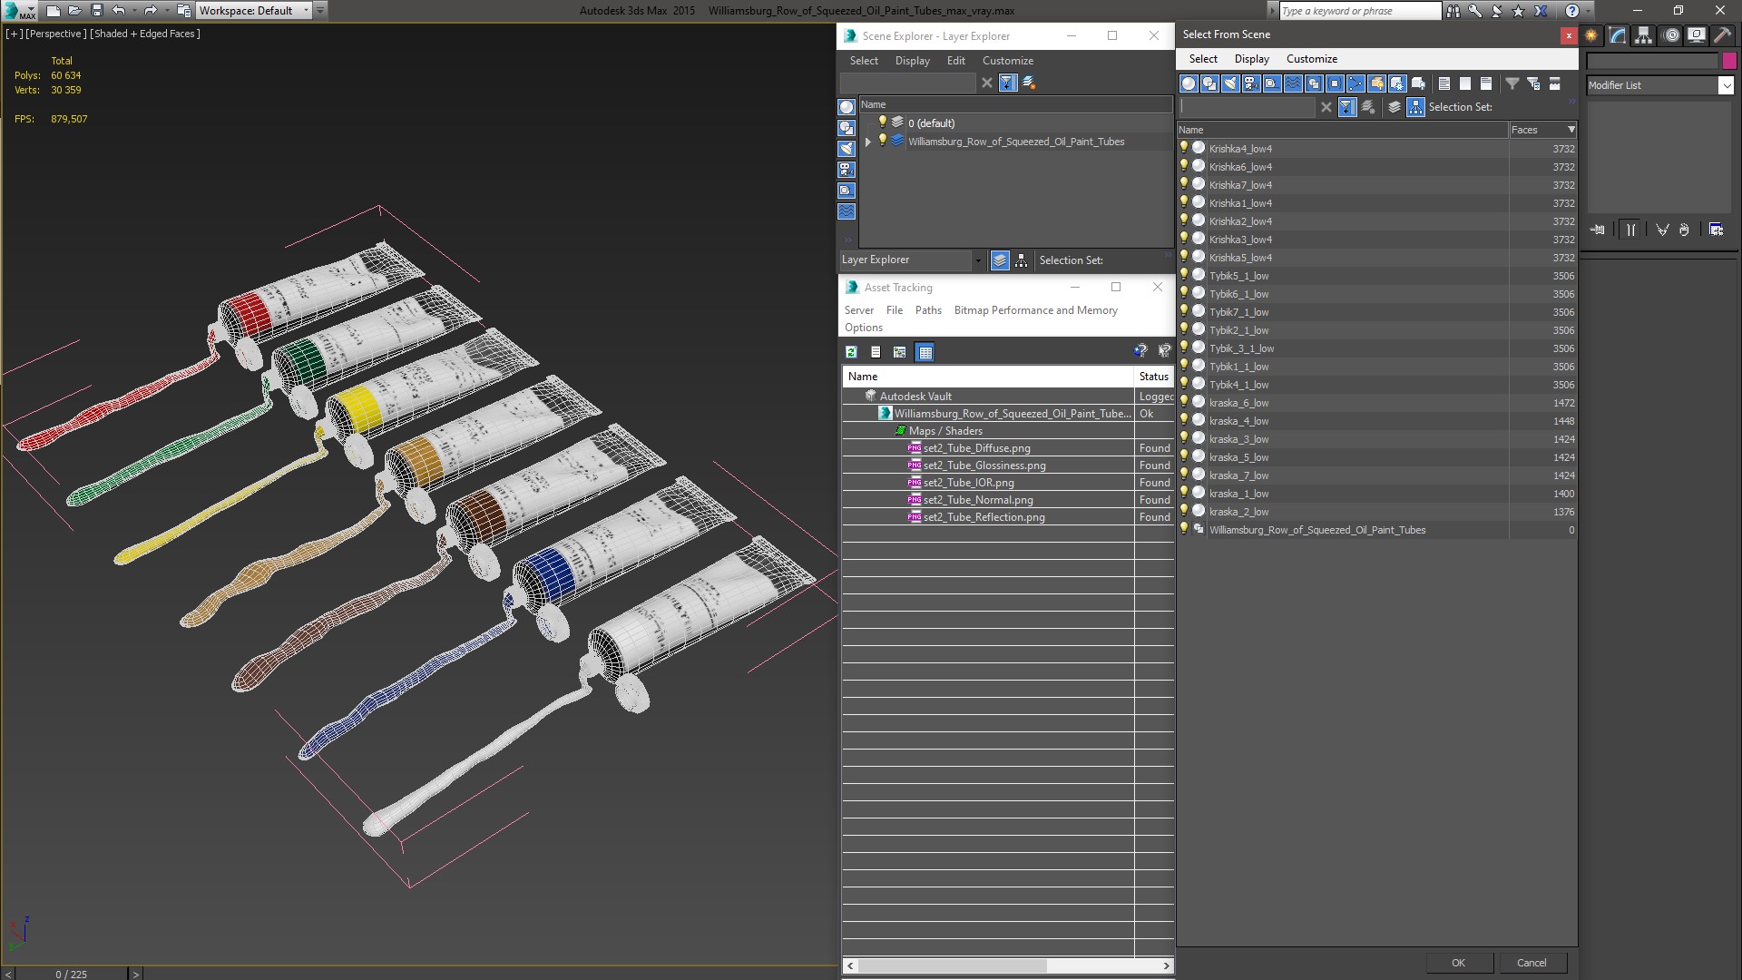The image size is (1742, 980).
Task: Expand Williamsburg_Row_of_Squeezed_Oil_Paint_Tubes layer
Action: tap(868, 142)
